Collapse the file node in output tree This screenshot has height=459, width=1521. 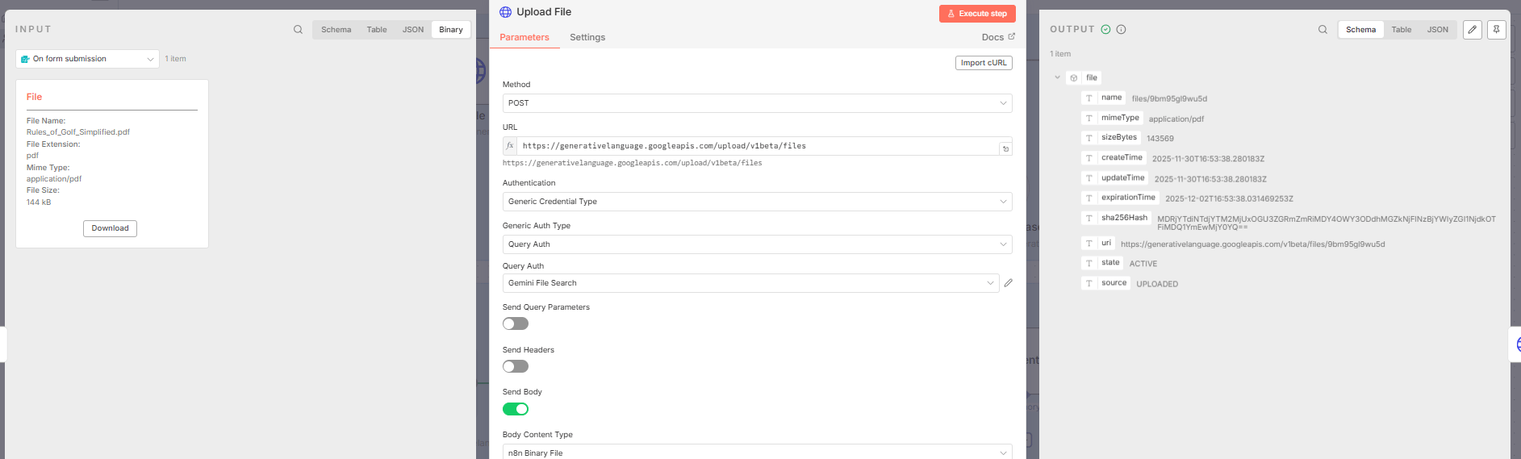[x=1057, y=77]
